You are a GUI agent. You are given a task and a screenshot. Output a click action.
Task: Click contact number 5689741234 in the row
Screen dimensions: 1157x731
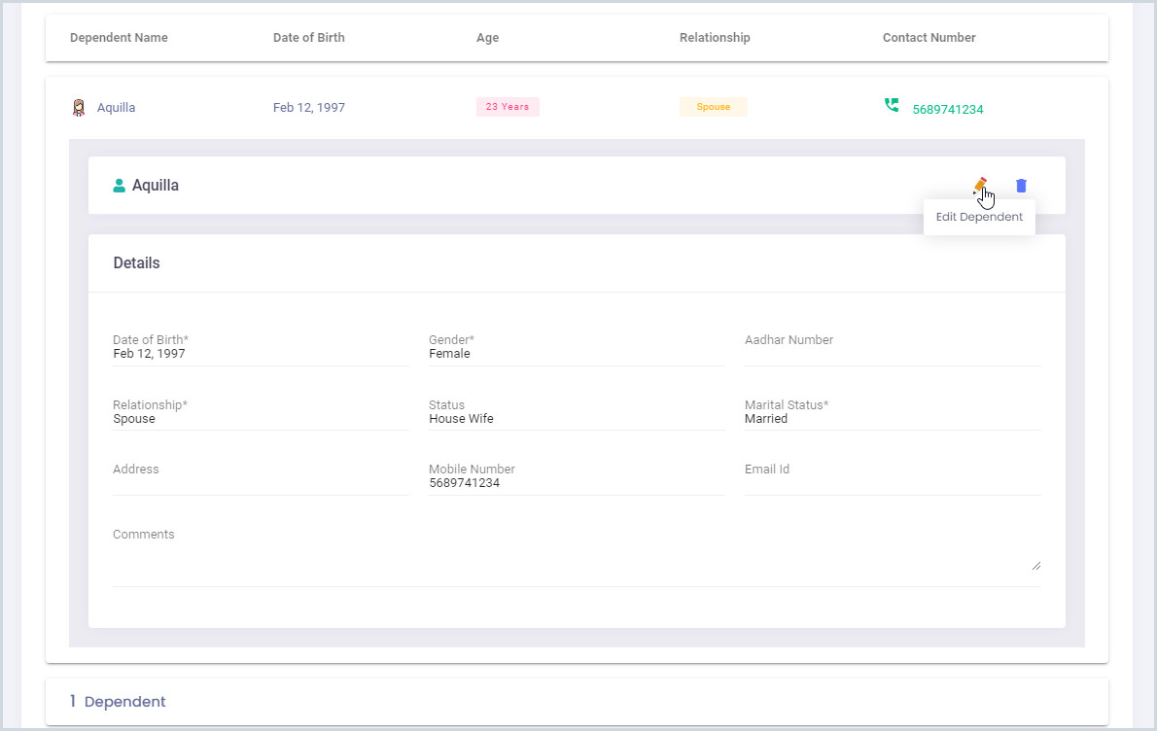947,109
